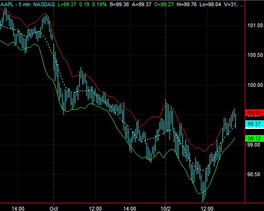
Task: Click the Hi=99.76 high value readout
Action: [187, 4]
